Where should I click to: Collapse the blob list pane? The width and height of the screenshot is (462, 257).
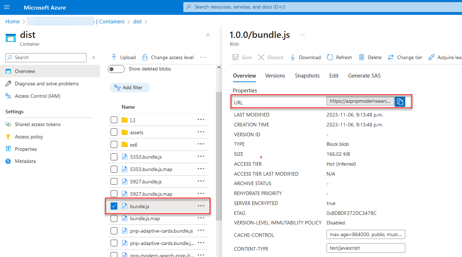tap(208, 35)
